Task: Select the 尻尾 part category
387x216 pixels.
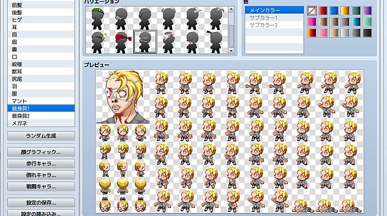Action: point(41,79)
